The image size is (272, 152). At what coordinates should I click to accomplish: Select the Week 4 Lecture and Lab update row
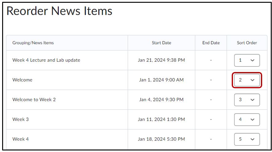click(46, 60)
